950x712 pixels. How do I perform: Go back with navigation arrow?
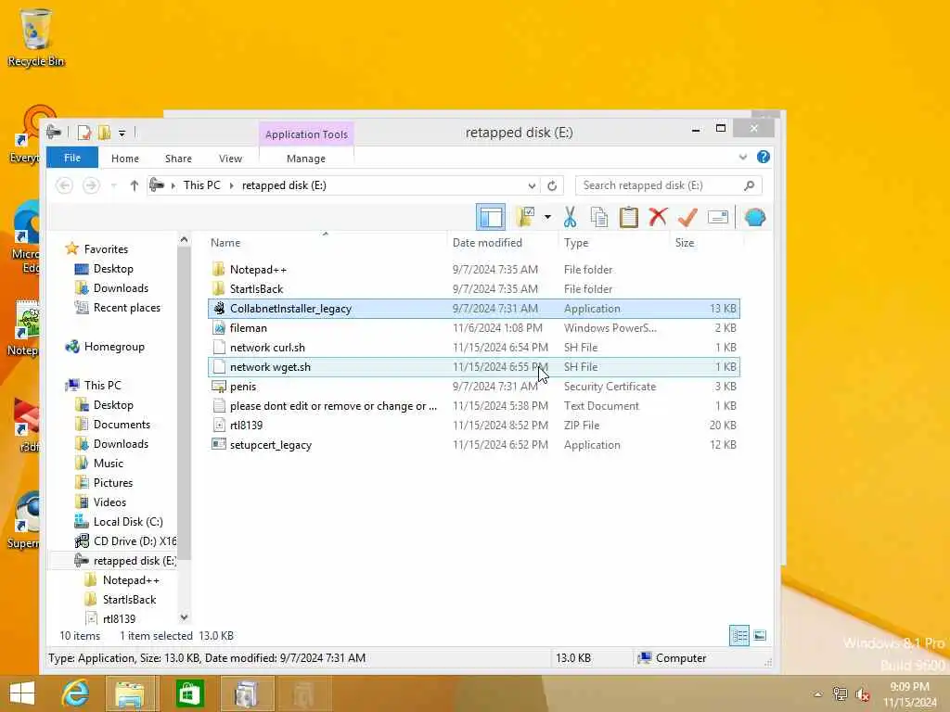[x=64, y=185]
